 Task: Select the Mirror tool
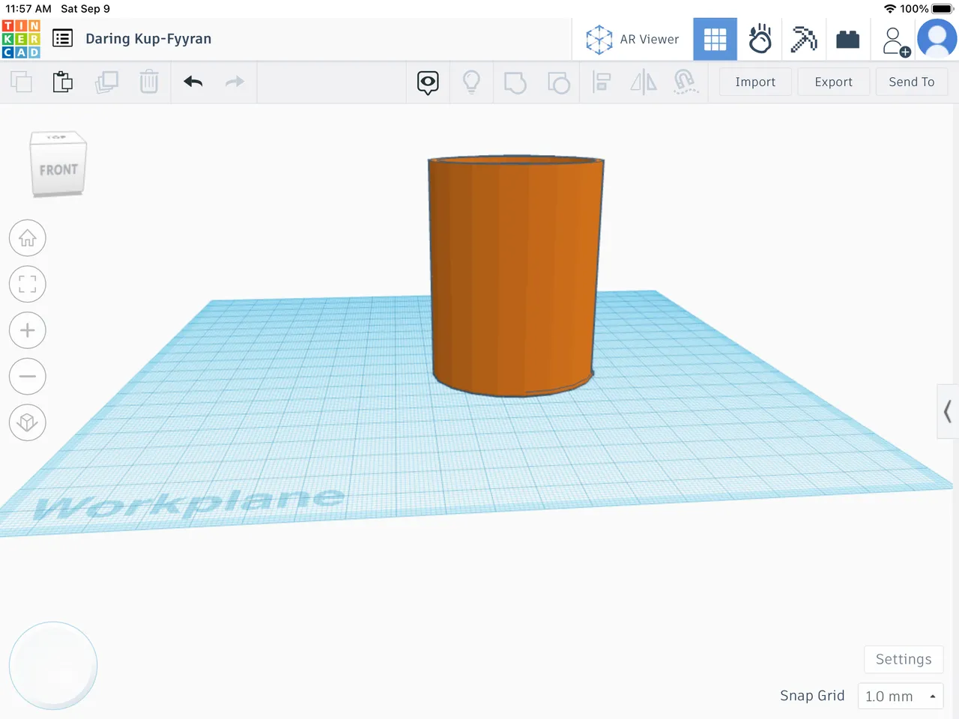643,83
